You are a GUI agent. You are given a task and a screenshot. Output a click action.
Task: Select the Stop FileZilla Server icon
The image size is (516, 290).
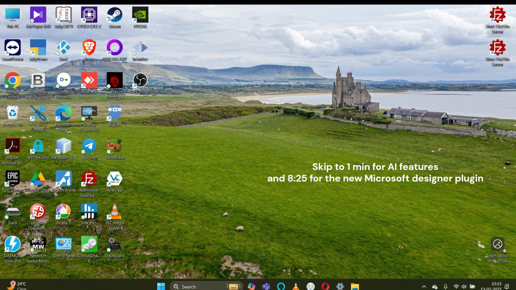pyautogui.click(x=497, y=53)
